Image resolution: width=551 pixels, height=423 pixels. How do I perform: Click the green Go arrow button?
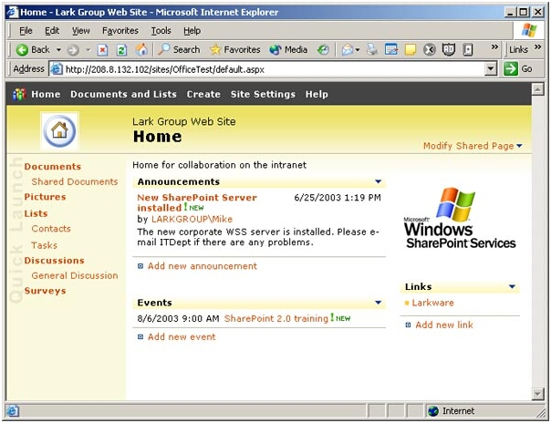(510, 68)
